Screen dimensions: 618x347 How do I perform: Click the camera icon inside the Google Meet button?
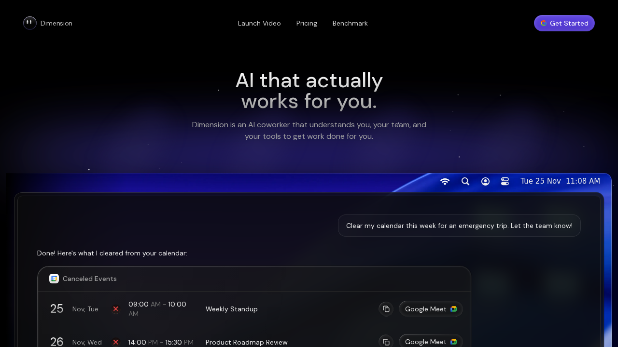453,309
